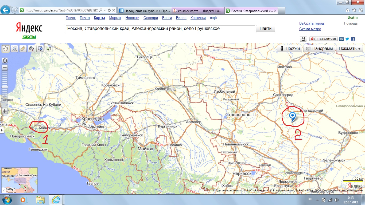Viewport: 365px width, 205px height.
Task: Click the Поделиться share button
Action: pos(323,39)
